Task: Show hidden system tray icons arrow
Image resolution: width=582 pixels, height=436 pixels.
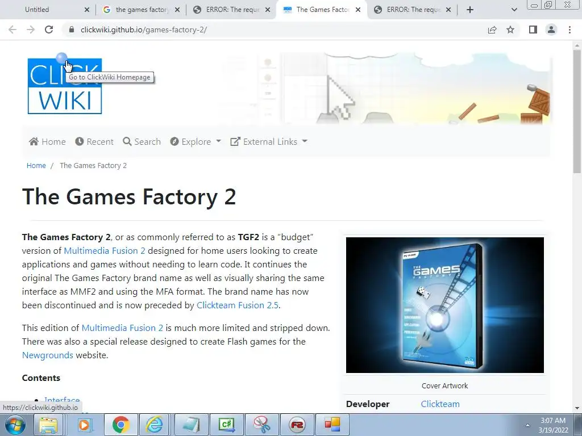Action: (x=527, y=425)
